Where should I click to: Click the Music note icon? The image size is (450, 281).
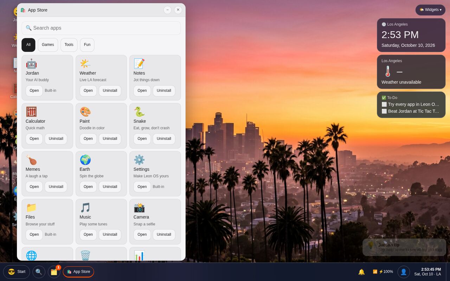coord(85,208)
